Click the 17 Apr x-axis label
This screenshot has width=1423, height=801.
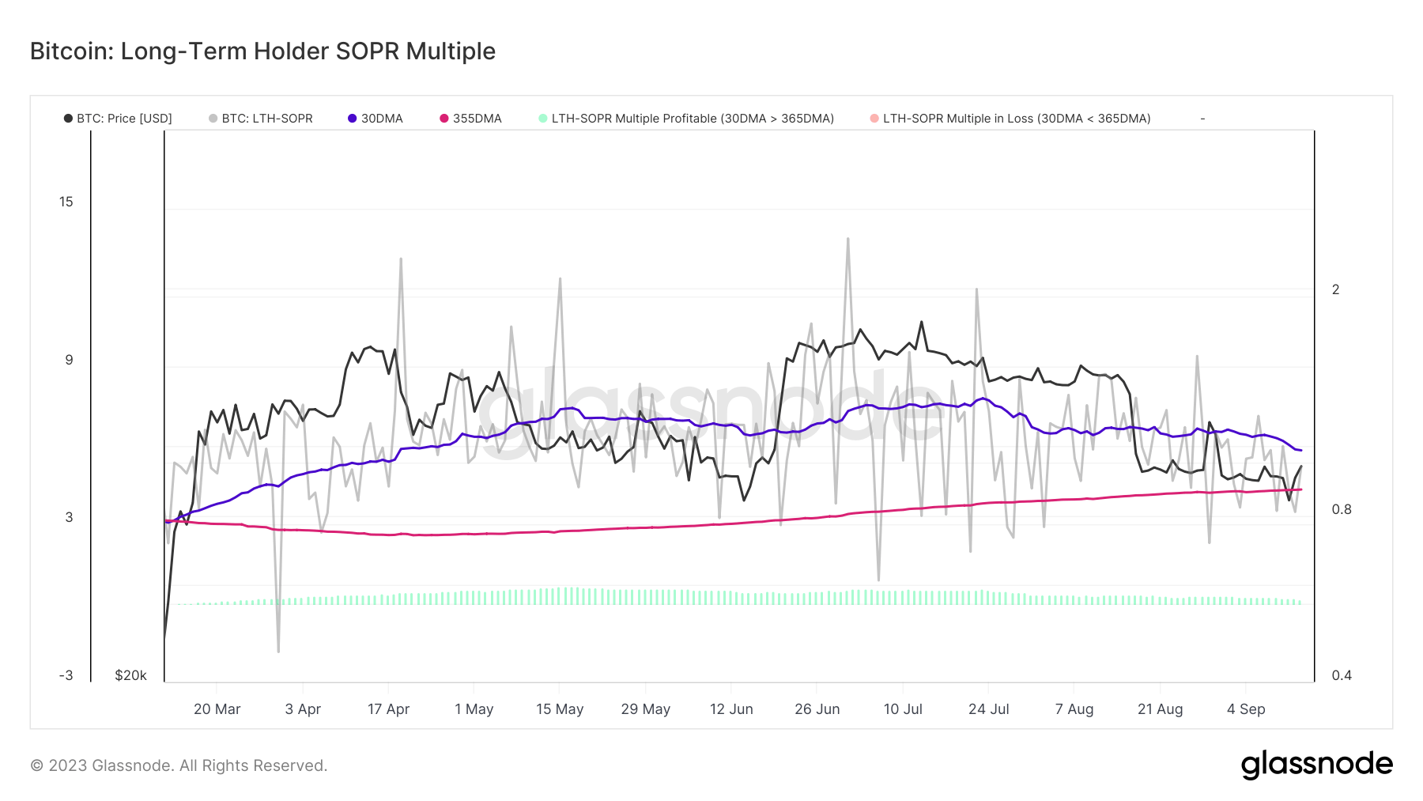click(x=388, y=709)
